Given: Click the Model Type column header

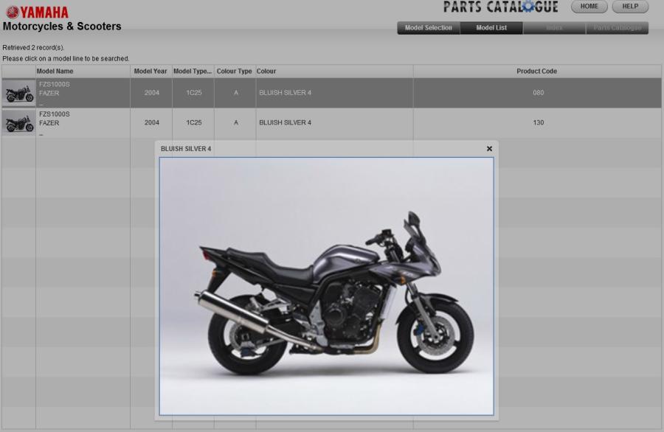Looking at the screenshot, I should pyautogui.click(x=193, y=71).
